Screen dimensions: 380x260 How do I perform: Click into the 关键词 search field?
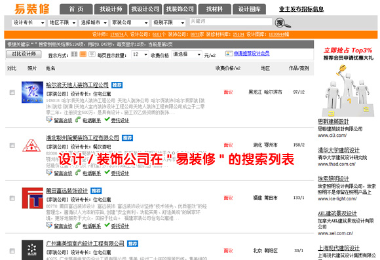click(x=231, y=22)
